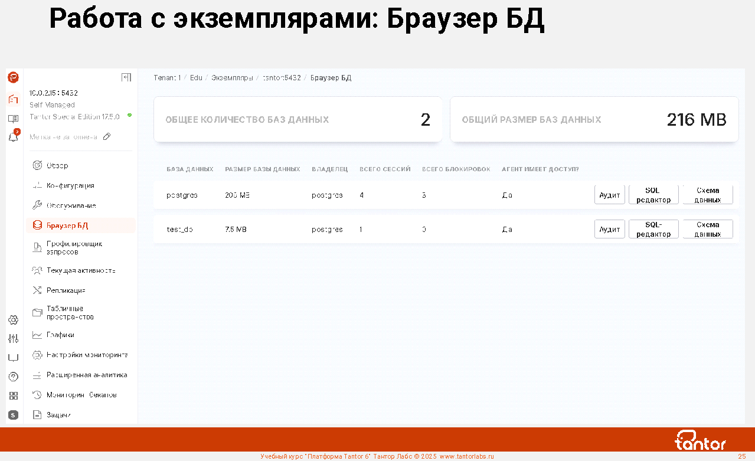Open Профилировщик запросов section
The height and width of the screenshot is (461, 755).
tap(74, 248)
